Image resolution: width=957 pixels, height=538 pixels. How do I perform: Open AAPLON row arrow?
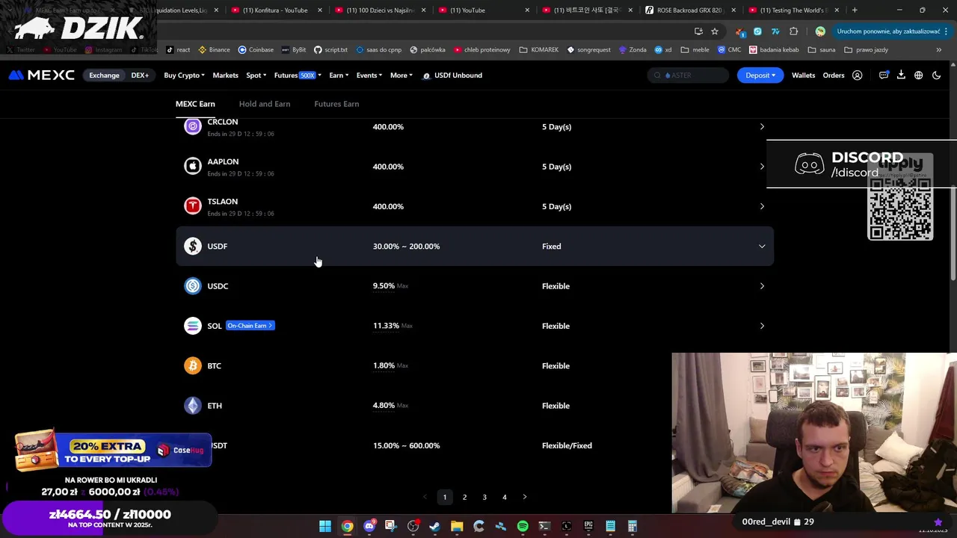[762, 167]
